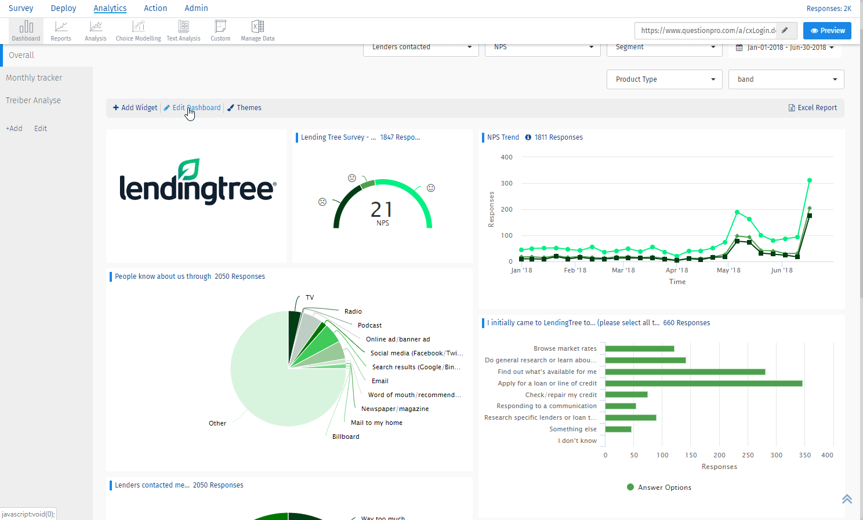The width and height of the screenshot is (863, 520).
Task: Click NPS Trend info icon
Action: [x=528, y=137]
